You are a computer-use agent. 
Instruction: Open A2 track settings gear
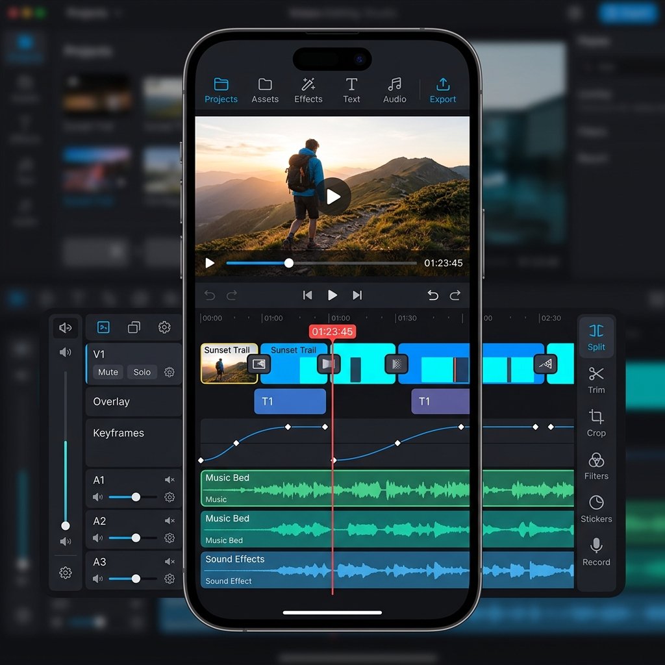(x=169, y=538)
